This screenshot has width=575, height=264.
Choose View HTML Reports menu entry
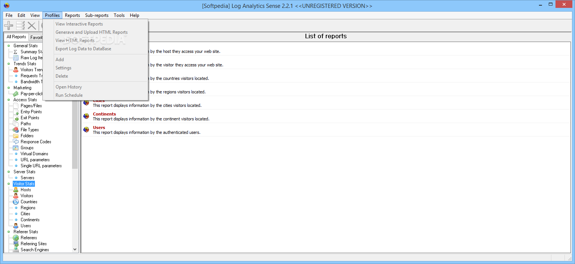tap(96, 40)
